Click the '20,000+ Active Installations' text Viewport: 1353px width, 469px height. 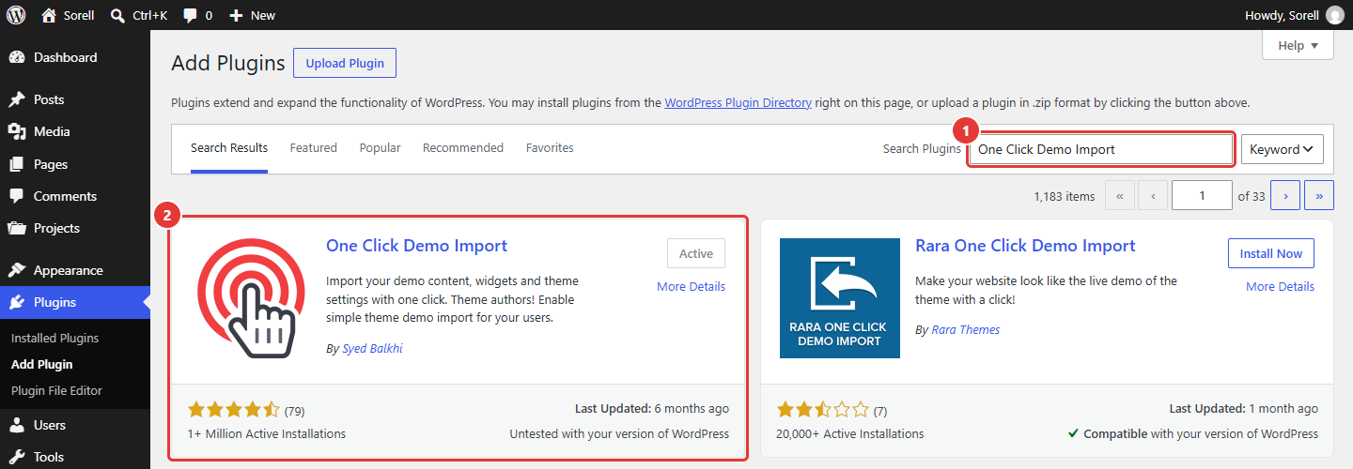tap(850, 433)
